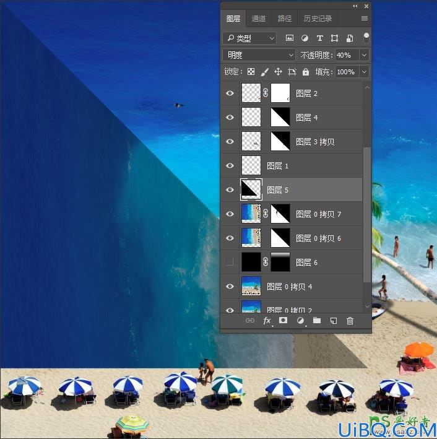Screen dimensions: 437x439
Task: Hide layer 图层 0 拷贝 6
Action: pyautogui.click(x=230, y=238)
